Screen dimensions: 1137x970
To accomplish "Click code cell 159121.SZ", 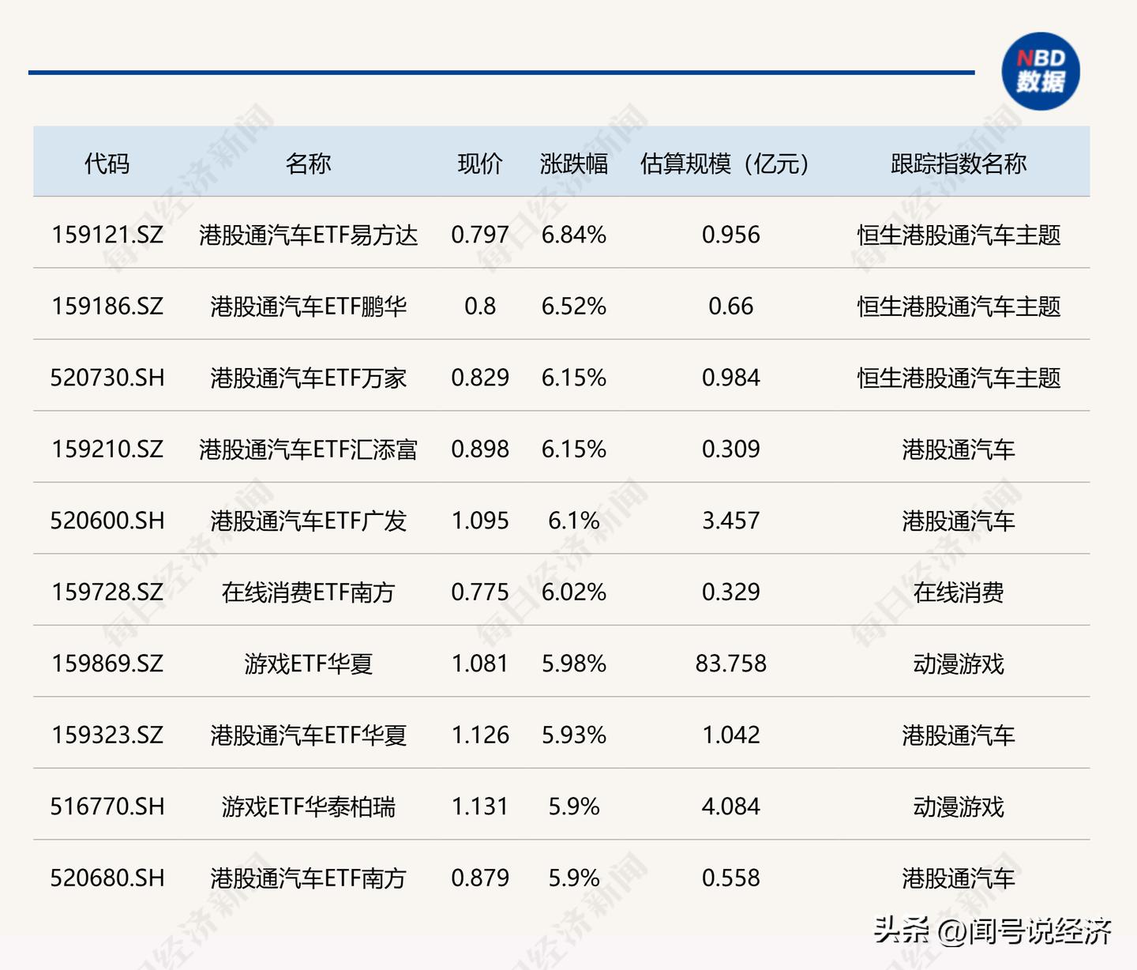I will [x=107, y=235].
